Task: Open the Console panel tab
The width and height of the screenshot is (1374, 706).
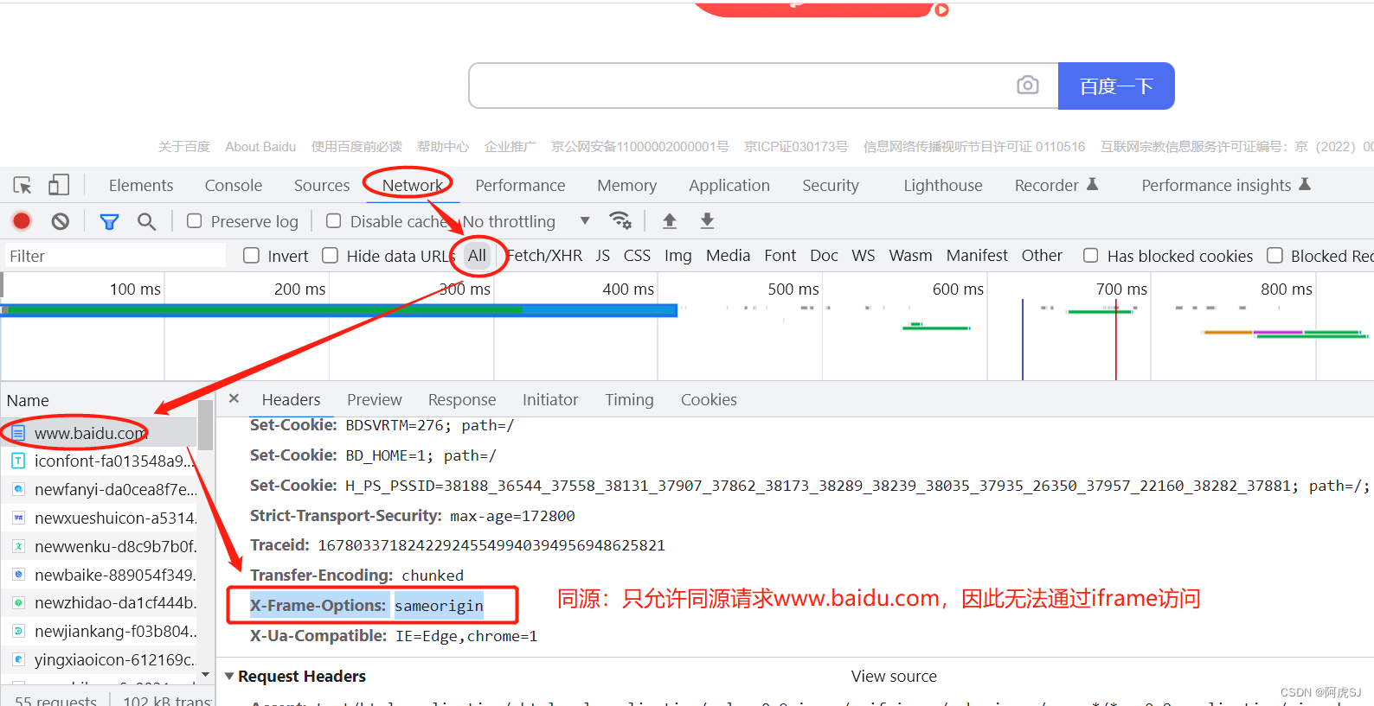Action: (234, 186)
